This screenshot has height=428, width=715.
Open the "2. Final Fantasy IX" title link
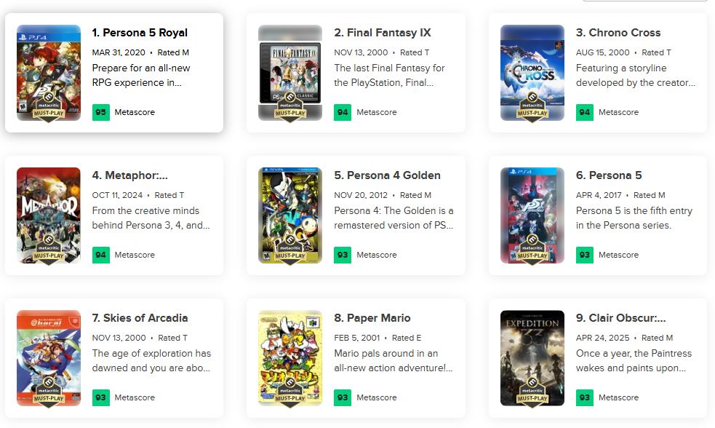coord(383,33)
